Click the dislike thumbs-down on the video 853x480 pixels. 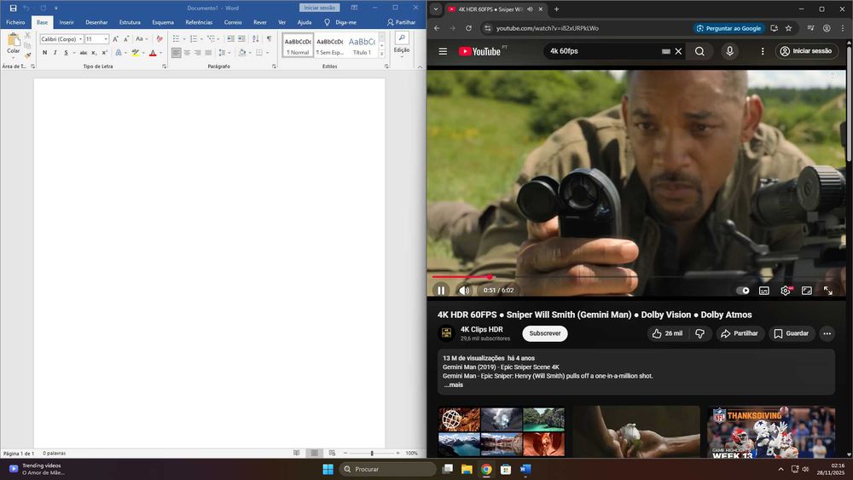coord(700,333)
